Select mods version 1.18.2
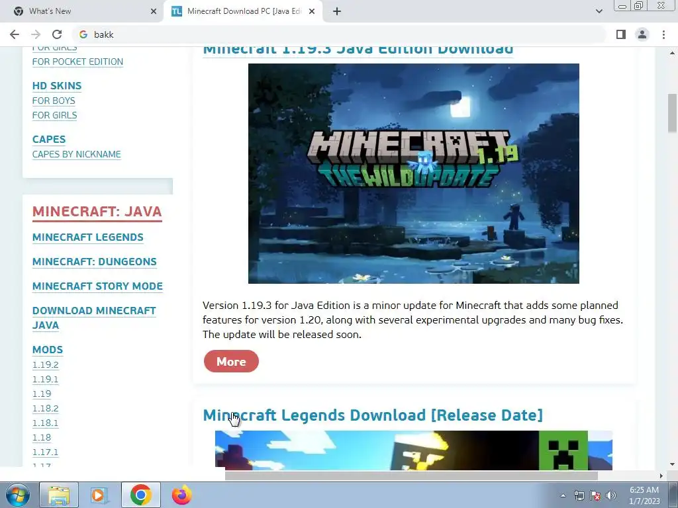The image size is (678, 508). (46, 408)
